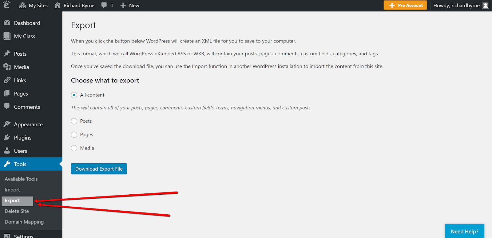The image size is (492, 238).
Task: Click the Links chain icon
Action: click(7, 80)
